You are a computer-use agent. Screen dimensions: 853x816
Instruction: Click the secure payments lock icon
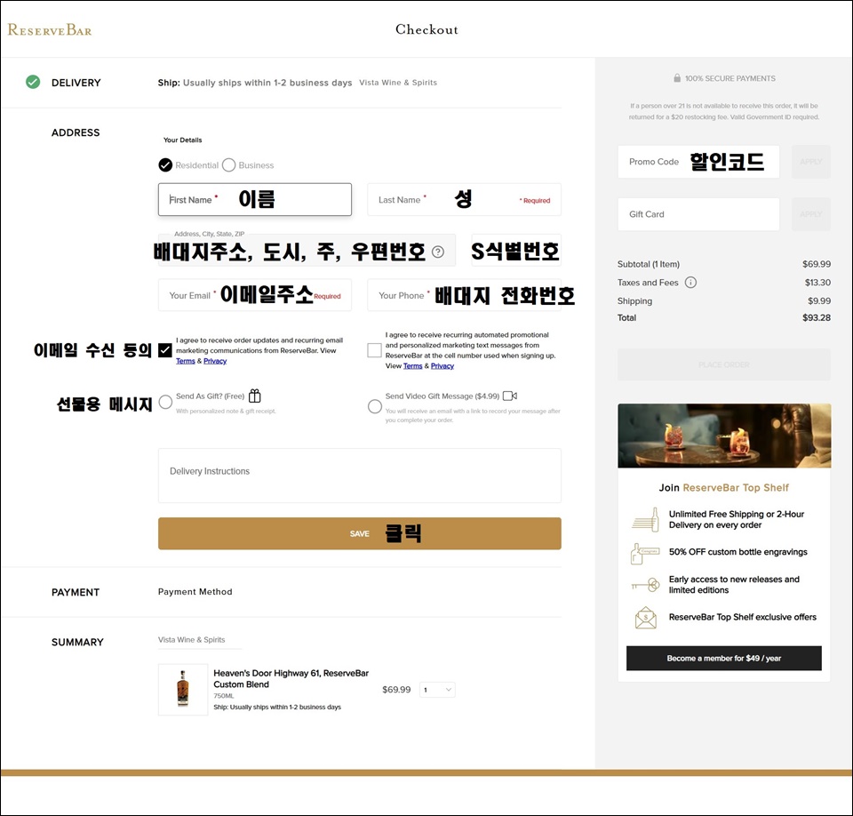pyautogui.click(x=677, y=78)
